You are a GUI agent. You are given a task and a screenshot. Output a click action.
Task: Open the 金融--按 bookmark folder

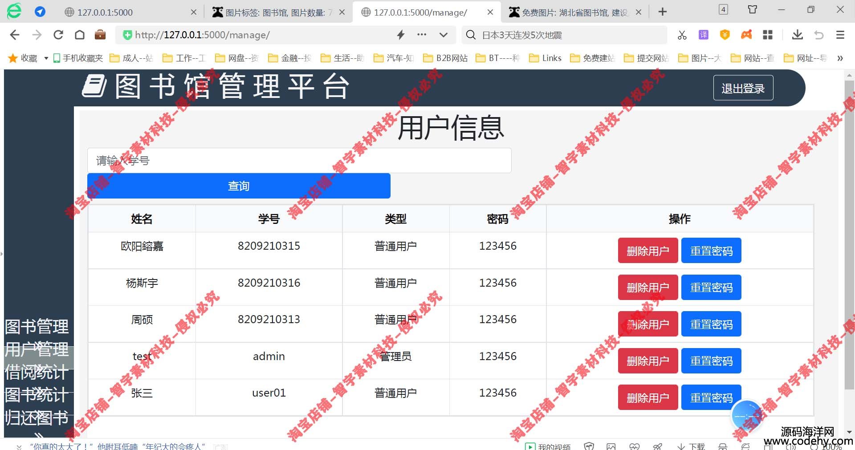coord(290,58)
